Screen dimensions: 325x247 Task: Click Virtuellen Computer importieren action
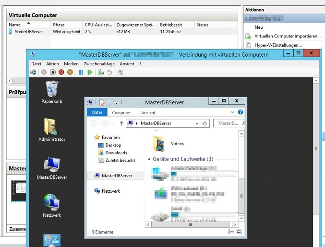coord(287,36)
